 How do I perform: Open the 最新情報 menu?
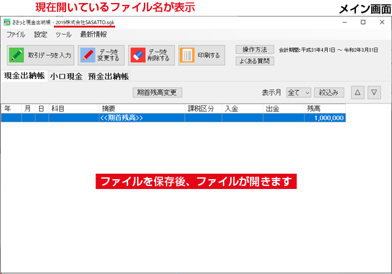(x=93, y=35)
